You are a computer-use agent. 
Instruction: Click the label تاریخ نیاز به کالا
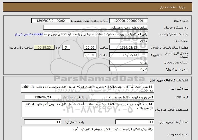pos(74,97)
